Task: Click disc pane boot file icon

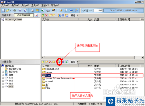Action: [66, 15]
